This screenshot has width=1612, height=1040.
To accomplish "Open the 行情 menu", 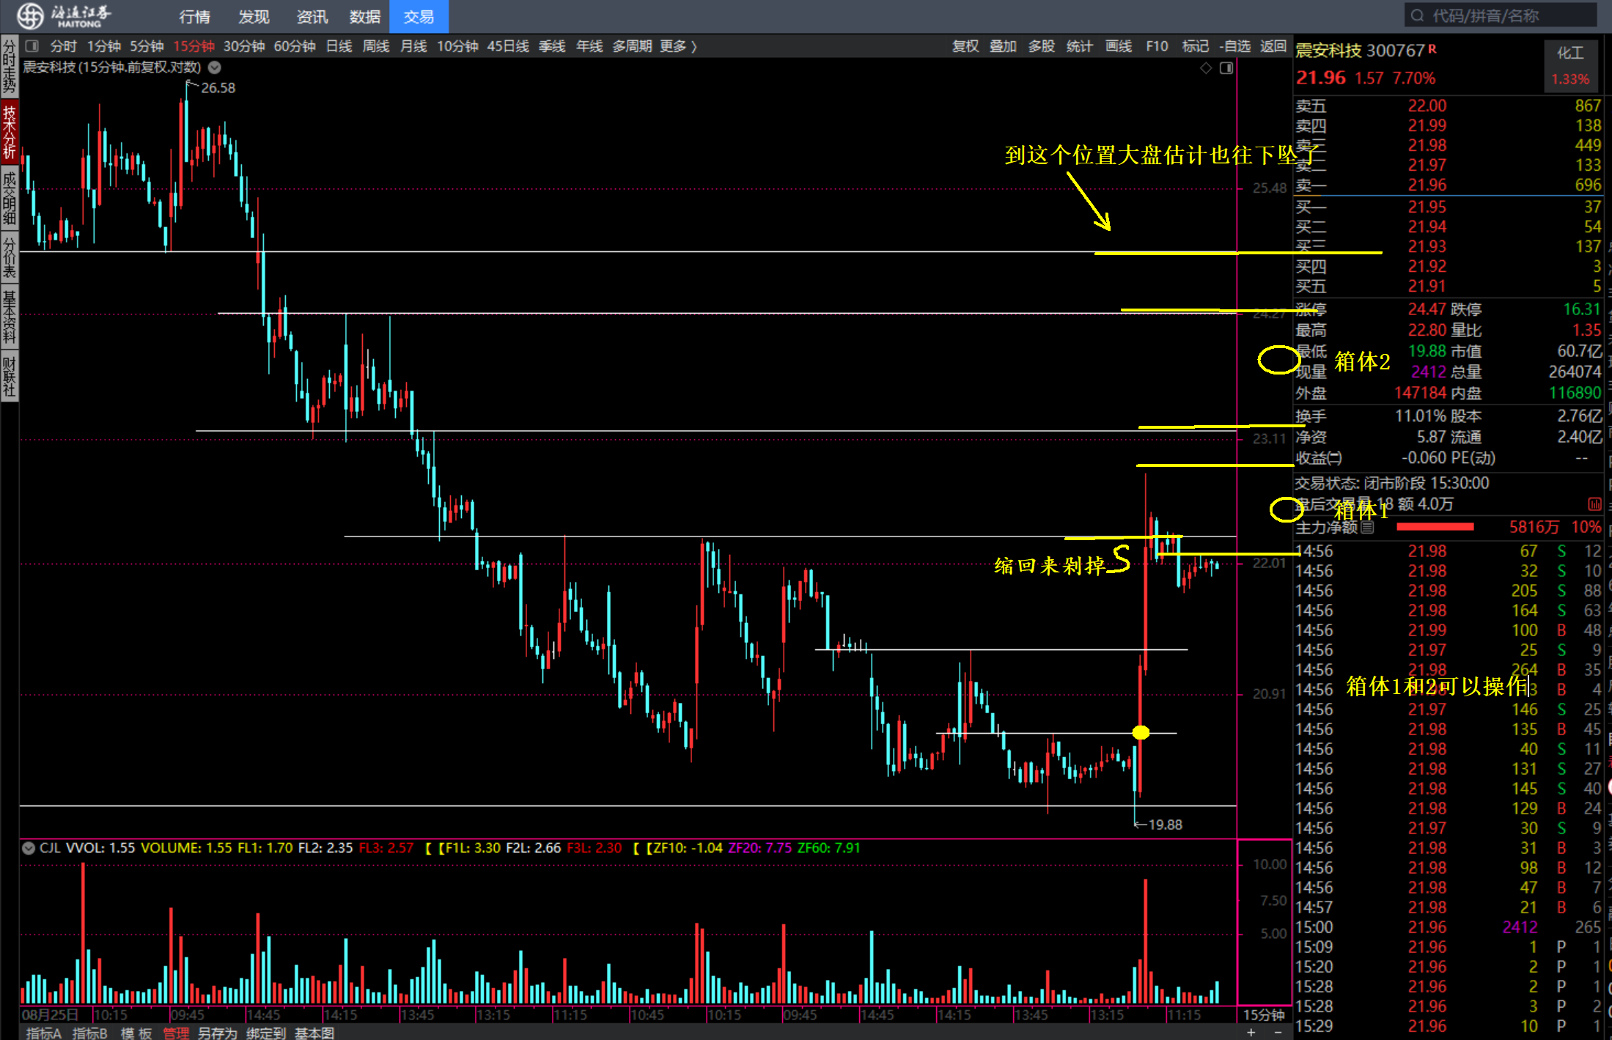I will [194, 16].
